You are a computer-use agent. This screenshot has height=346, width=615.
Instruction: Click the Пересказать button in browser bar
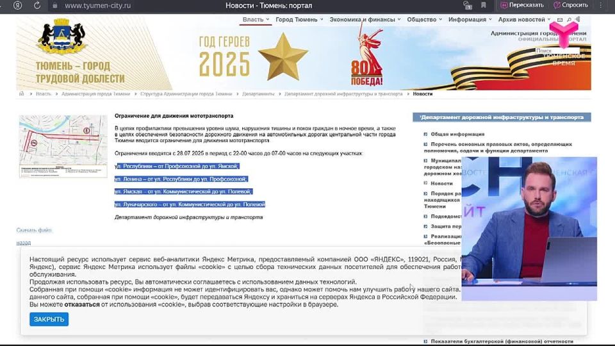pos(523,5)
